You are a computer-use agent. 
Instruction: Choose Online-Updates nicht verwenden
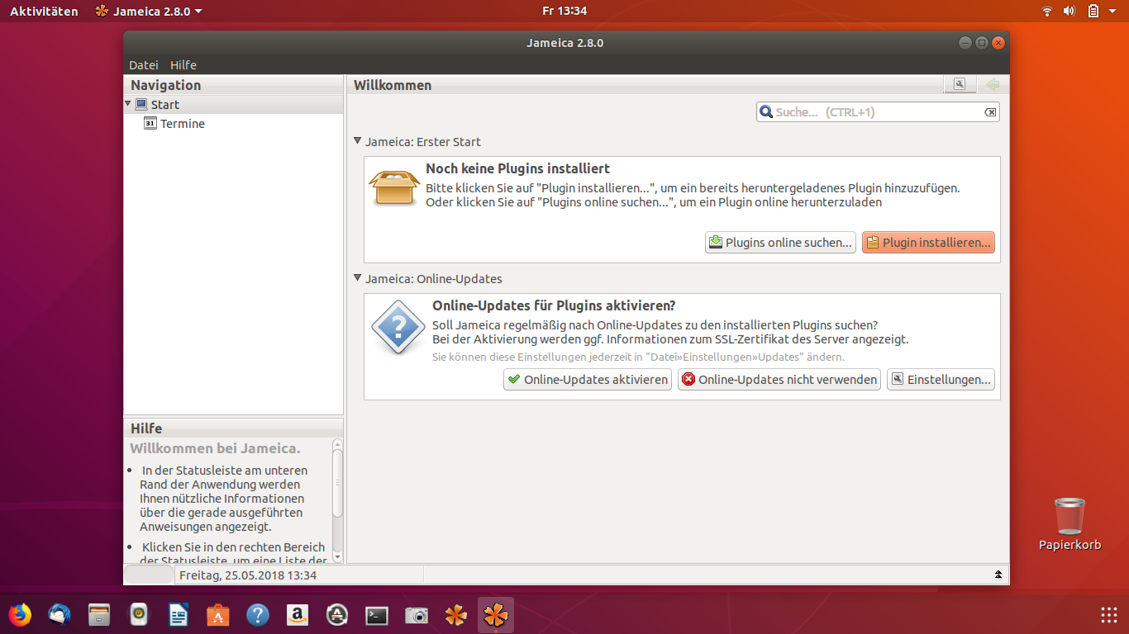(x=779, y=380)
